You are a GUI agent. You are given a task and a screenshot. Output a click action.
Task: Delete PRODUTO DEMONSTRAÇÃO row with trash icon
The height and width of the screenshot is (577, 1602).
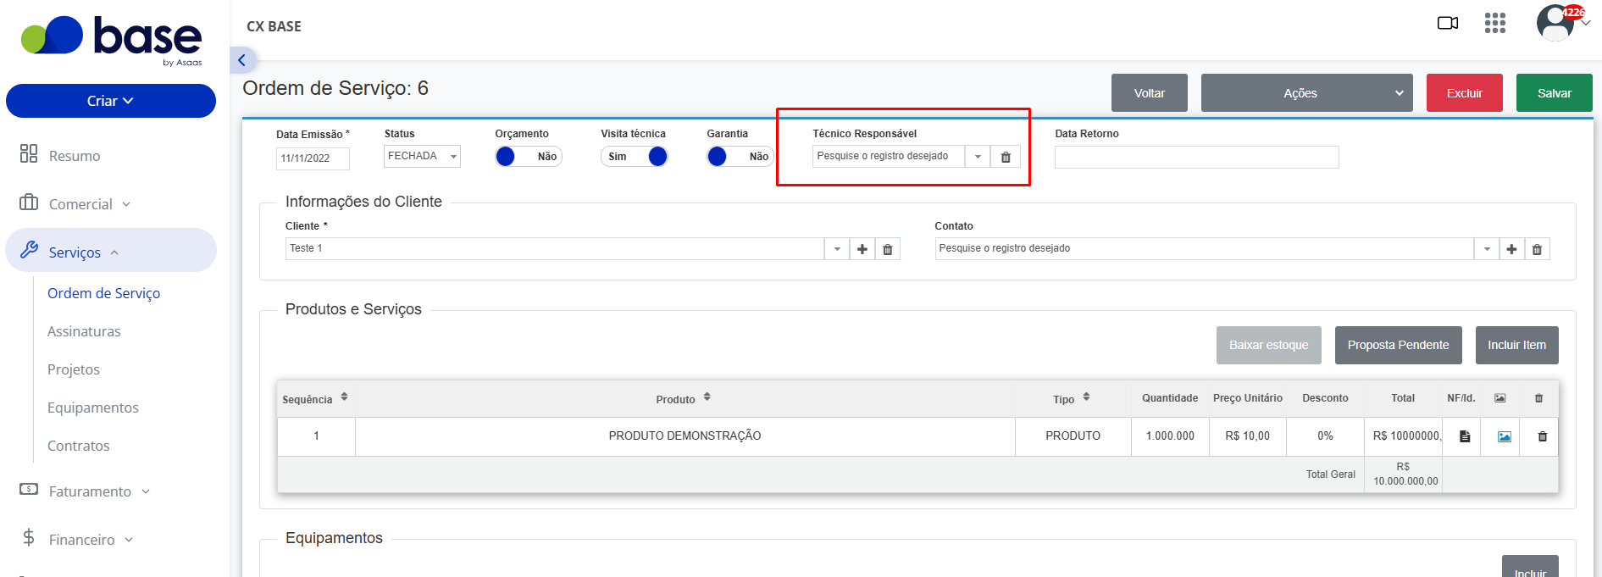click(1543, 436)
